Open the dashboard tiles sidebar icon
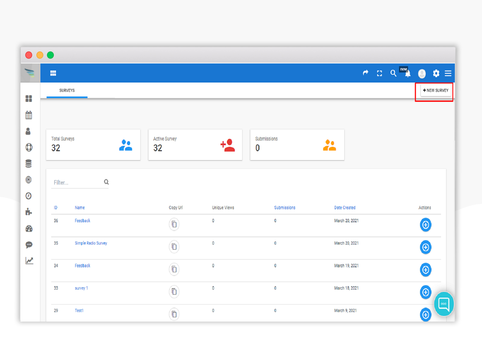The height and width of the screenshot is (361, 482). [x=29, y=99]
